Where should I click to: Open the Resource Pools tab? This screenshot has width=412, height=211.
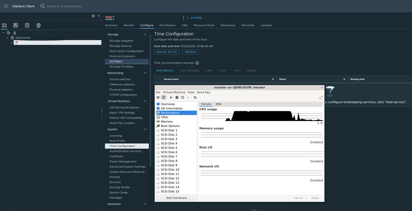point(204,25)
